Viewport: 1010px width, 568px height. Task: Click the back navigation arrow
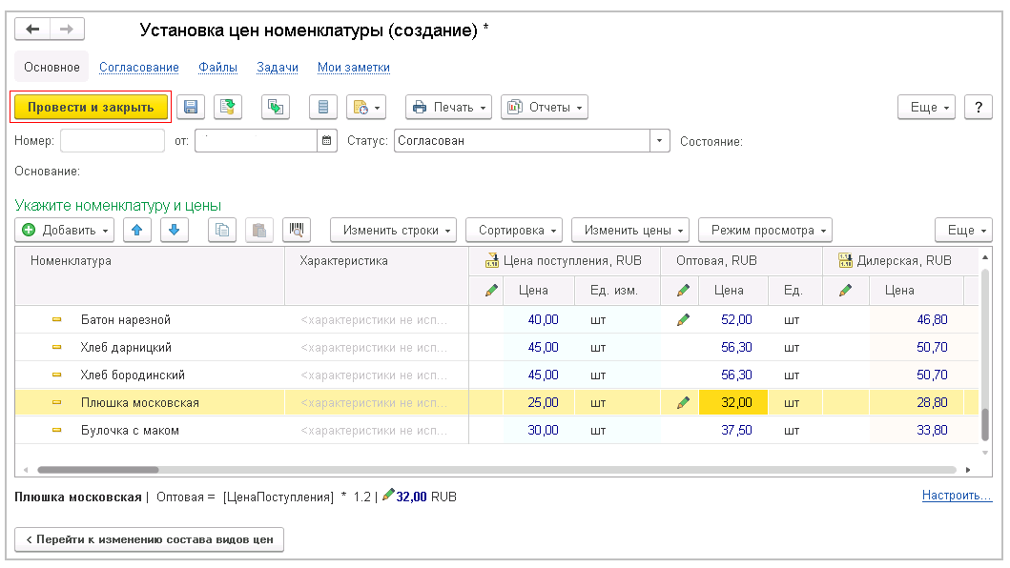tap(32, 29)
